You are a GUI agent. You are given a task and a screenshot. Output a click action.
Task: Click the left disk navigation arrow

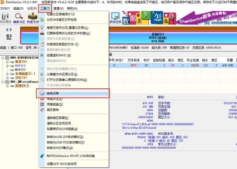point(7,30)
